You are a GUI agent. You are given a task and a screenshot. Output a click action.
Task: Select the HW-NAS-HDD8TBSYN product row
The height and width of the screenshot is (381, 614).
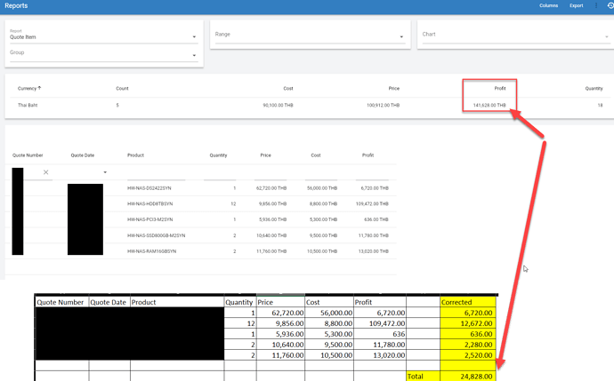(x=200, y=203)
